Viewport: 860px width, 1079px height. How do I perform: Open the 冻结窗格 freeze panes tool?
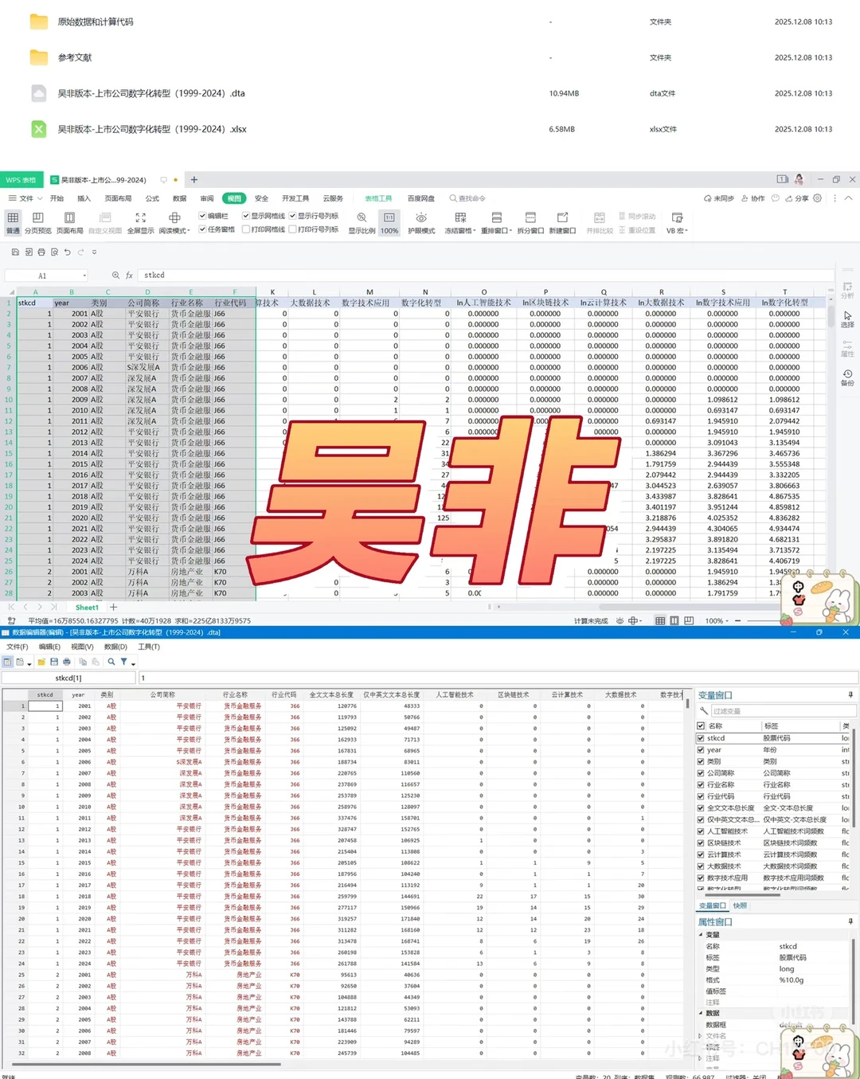pyautogui.click(x=459, y=221)
